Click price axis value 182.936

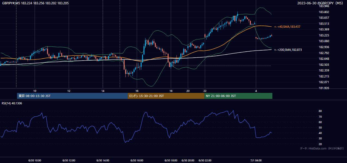[324, 47]
